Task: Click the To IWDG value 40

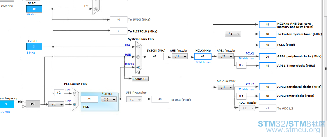Action: [x=118, y=20]
